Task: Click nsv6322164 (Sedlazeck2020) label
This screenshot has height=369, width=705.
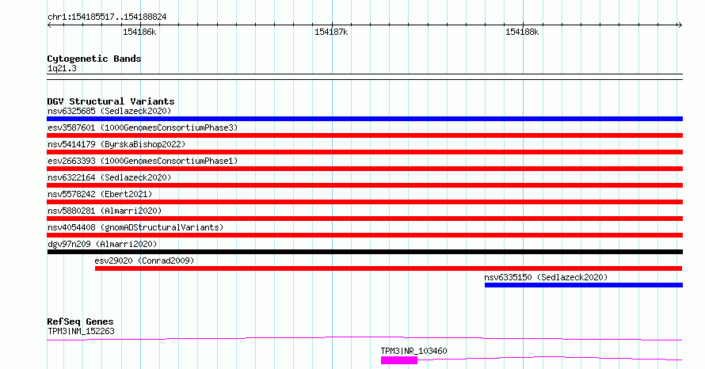Action: tap(109, 177)
